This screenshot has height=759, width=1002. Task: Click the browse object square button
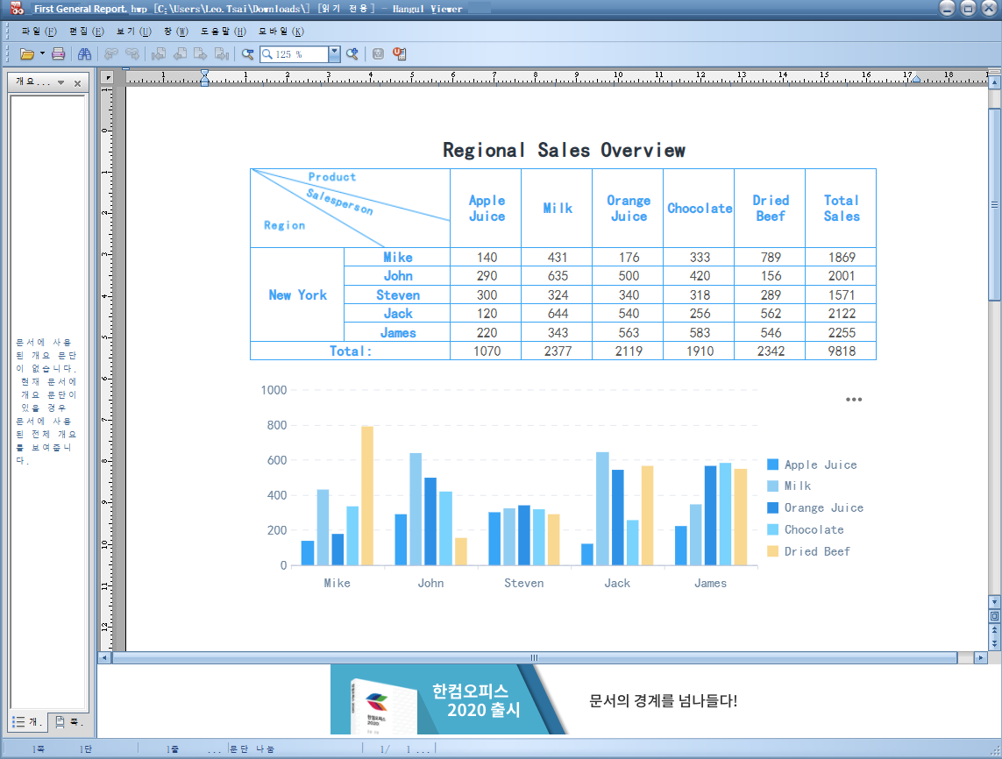click(994, 616)
